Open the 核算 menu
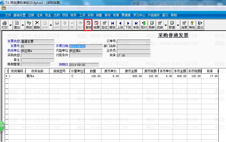The height and width of the screenshot is (142, 226). [x=116, y=15]
